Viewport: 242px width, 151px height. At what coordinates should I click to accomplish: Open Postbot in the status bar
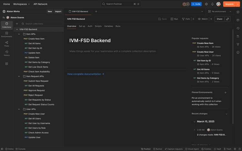tap(146, 149)
